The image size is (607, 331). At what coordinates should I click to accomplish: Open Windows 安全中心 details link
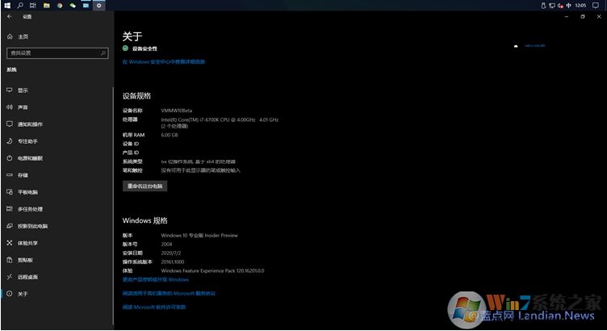164,62
